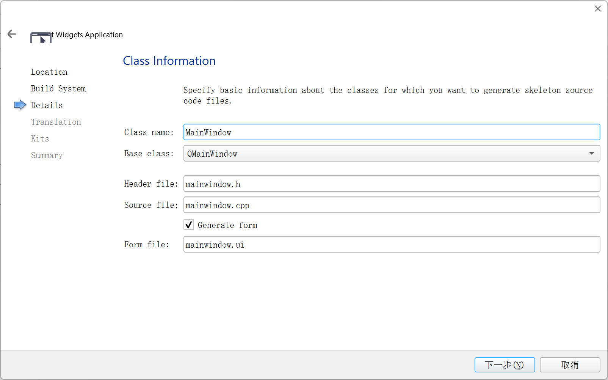Open the Base class dropdown arrow
Screen dimensions: 608x380
point(591,153)
